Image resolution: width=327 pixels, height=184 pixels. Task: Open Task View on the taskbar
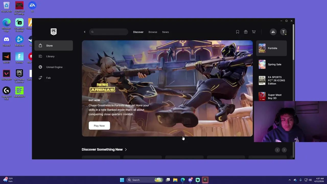click(168, 180)
